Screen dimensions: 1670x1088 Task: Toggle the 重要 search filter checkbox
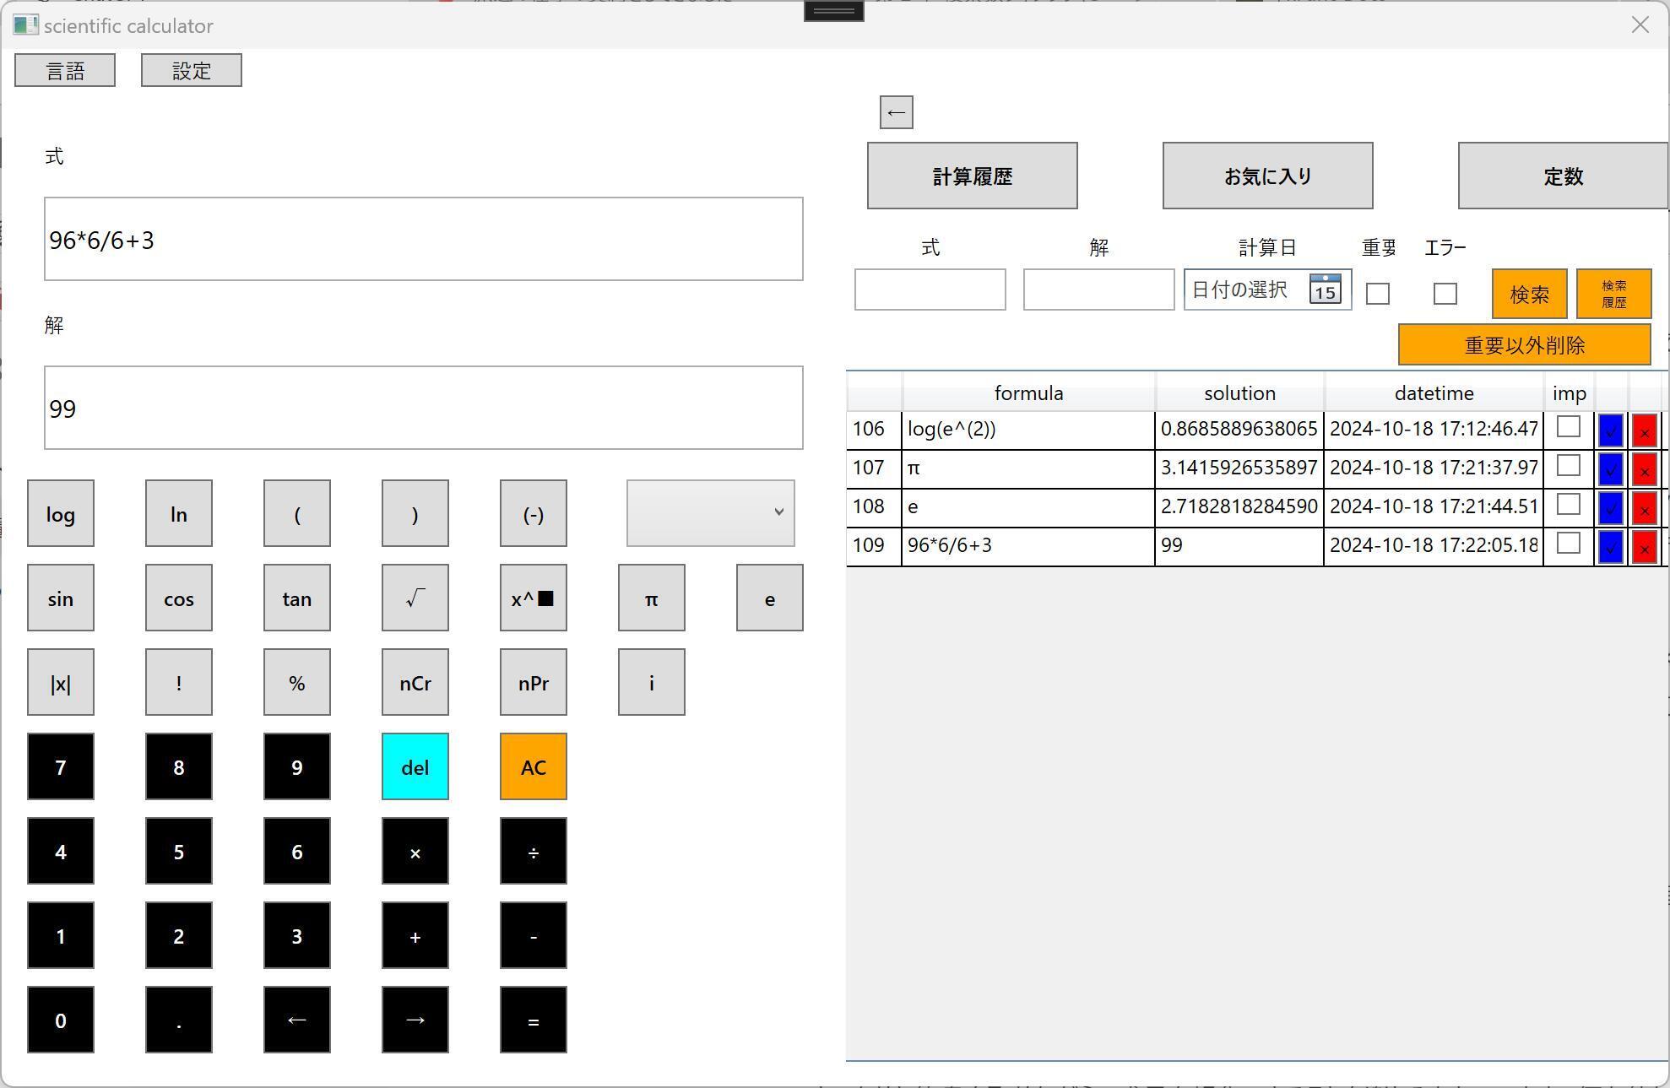(x=1377, y=294)
